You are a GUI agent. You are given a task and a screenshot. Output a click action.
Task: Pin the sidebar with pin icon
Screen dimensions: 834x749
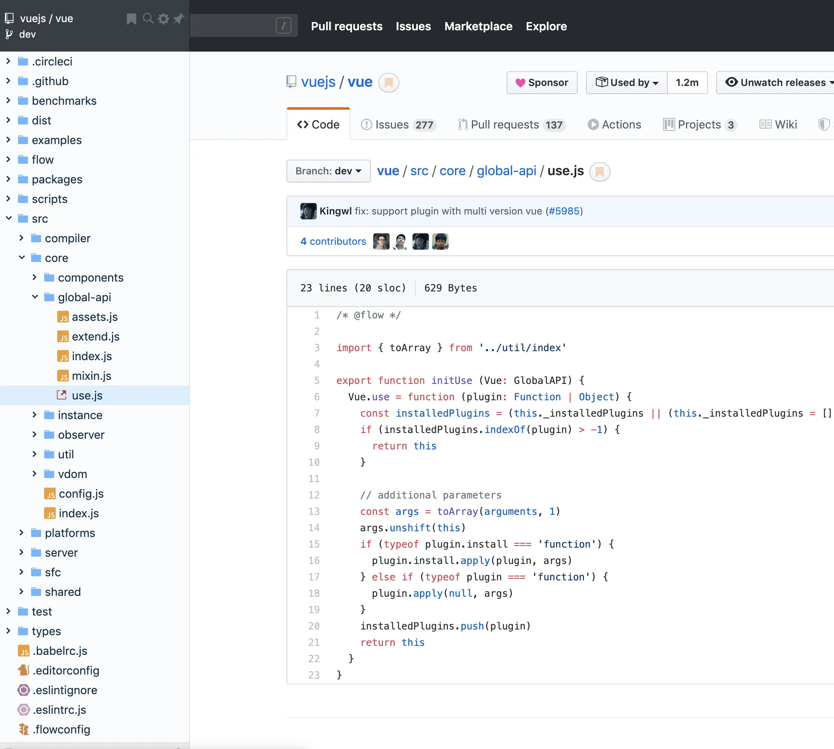tap(178, 18)
